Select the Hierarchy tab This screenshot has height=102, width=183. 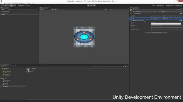5,8
